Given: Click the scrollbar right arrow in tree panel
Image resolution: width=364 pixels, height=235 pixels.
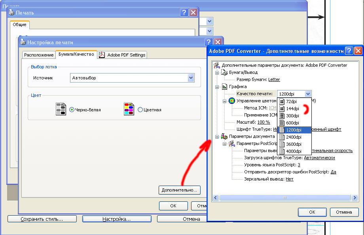Looking at the screenshot, I should 355,198.
